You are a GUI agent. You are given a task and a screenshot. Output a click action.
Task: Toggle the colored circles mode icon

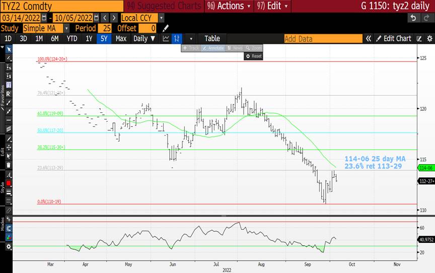(9, 237)
